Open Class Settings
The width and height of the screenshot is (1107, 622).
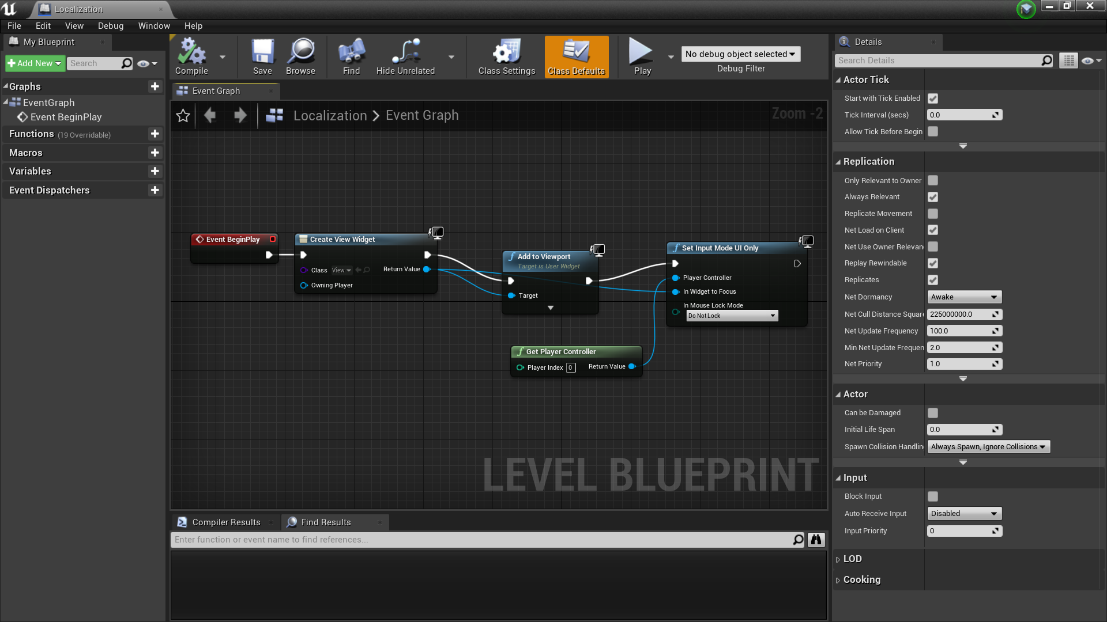[506, 56]
